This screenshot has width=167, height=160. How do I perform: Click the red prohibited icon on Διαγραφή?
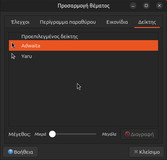pos(127,134)
